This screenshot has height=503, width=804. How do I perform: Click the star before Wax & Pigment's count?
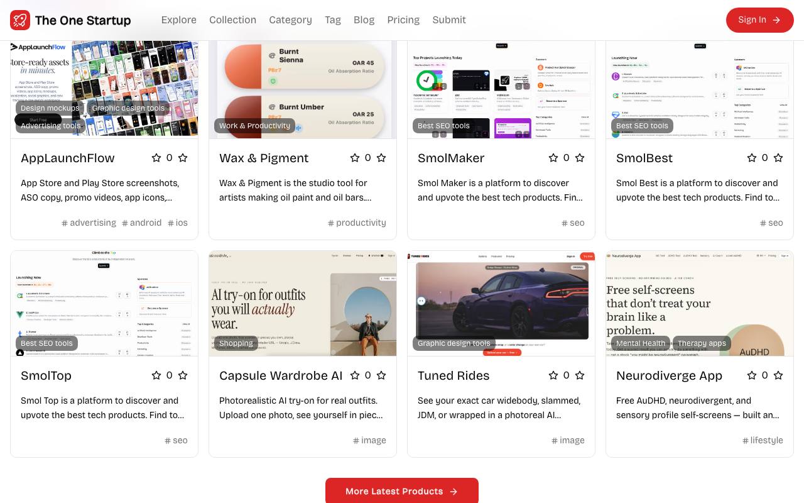pos(355,158)
